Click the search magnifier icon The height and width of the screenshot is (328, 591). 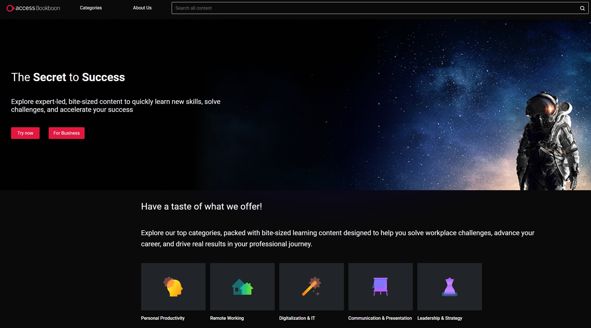(582, 8)
